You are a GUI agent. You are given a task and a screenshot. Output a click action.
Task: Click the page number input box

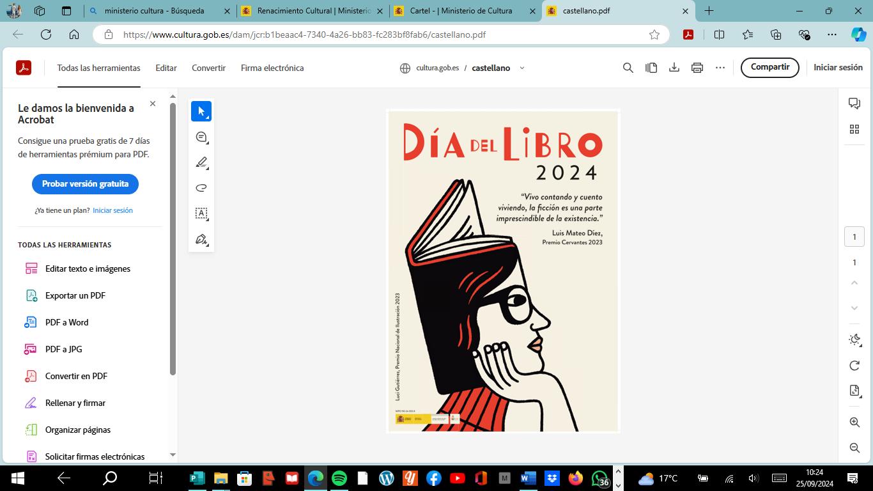coord(854,237)
